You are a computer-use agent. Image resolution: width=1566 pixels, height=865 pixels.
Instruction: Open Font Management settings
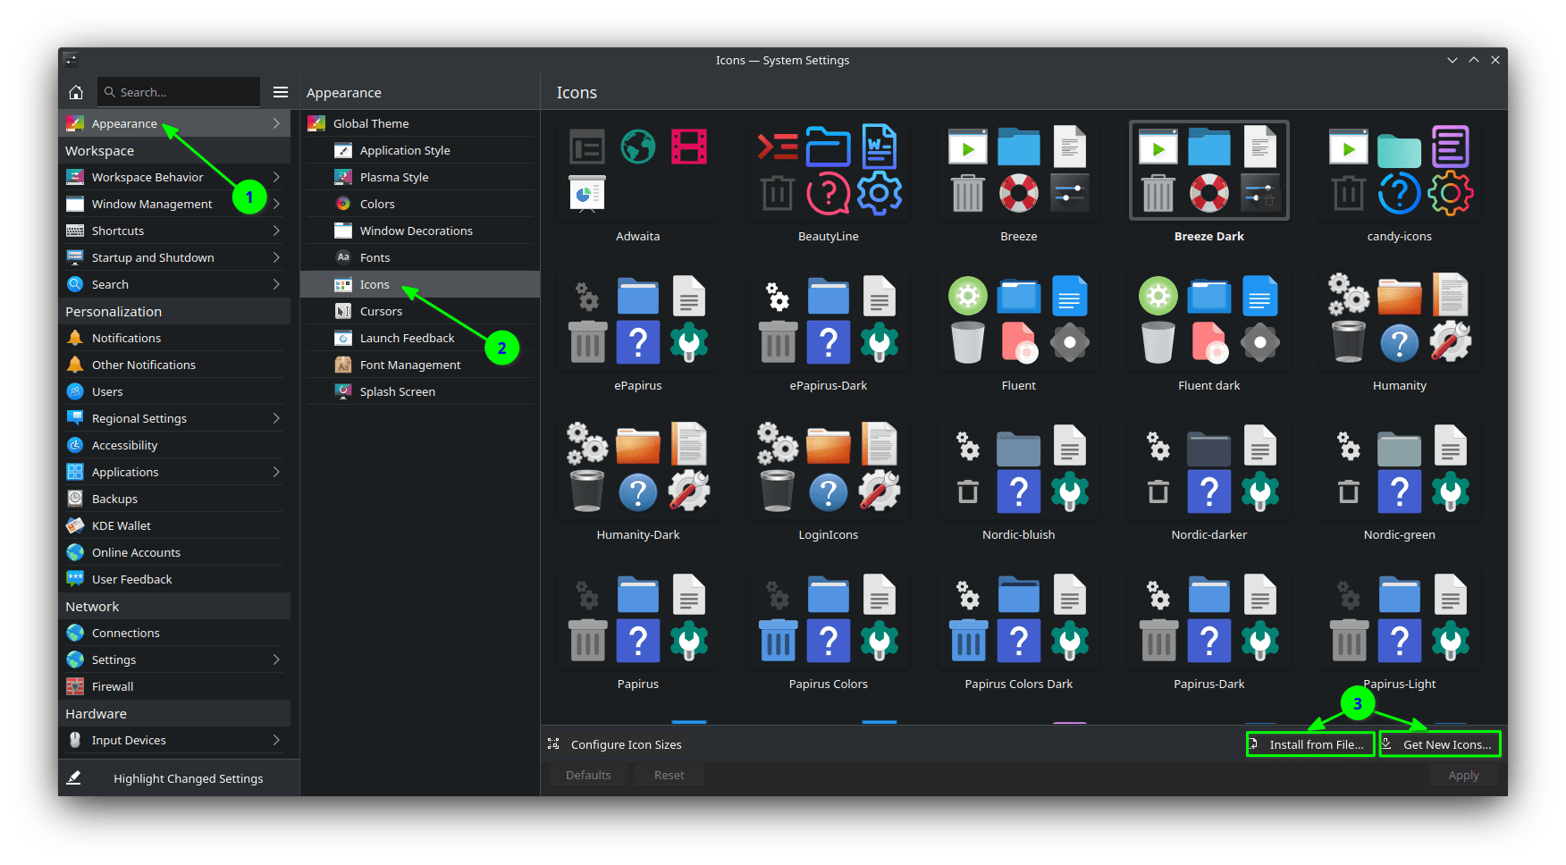click(x=409, y=365)
